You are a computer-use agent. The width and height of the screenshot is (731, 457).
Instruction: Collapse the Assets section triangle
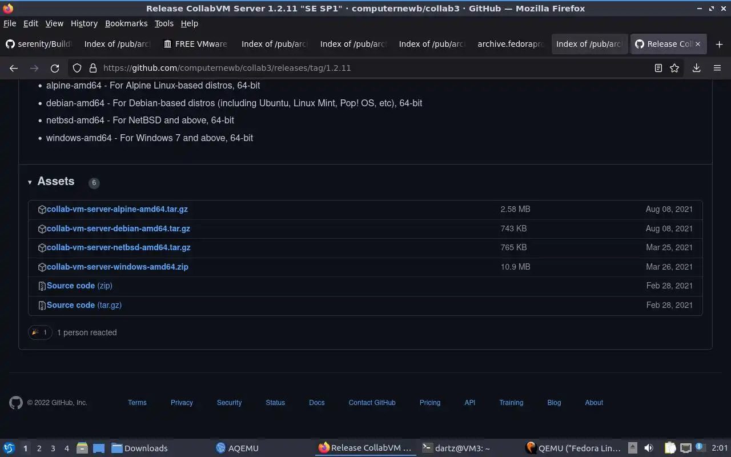[x=30, y=182]
